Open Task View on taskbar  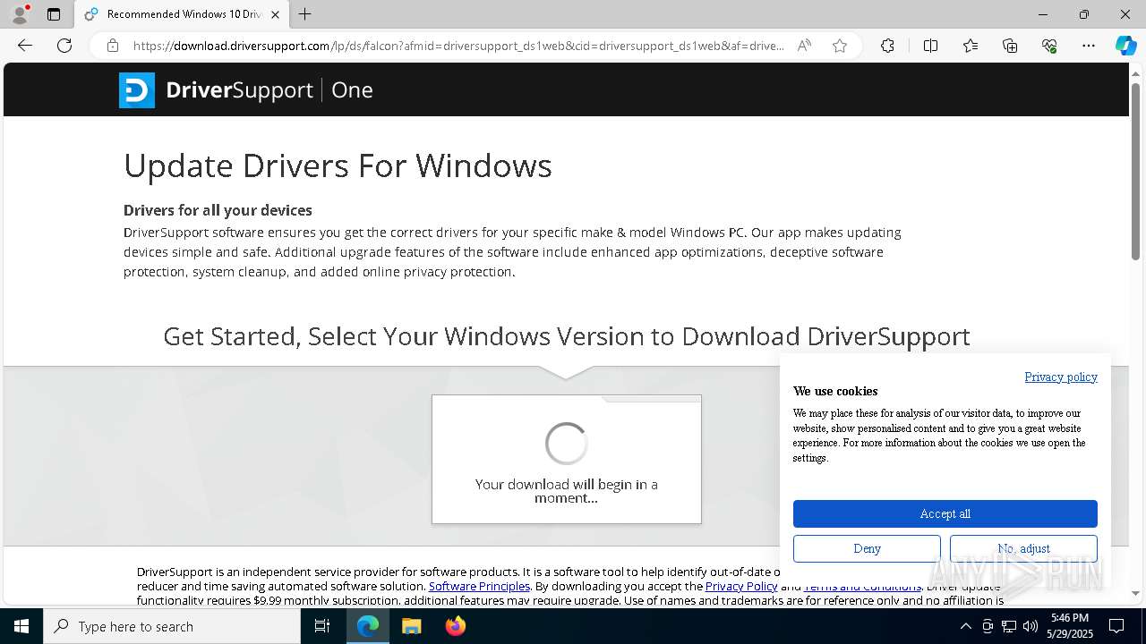pyautogui.click(x=322, y=626)
